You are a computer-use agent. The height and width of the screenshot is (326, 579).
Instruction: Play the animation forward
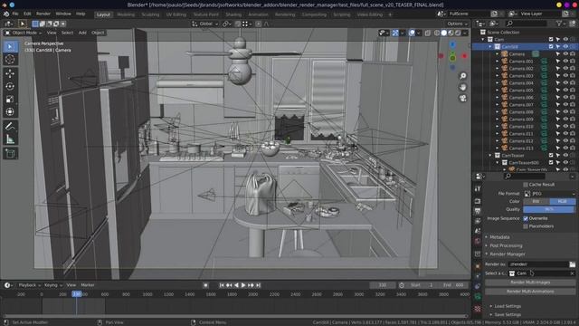pyautogui.click(x=243, y=285)
